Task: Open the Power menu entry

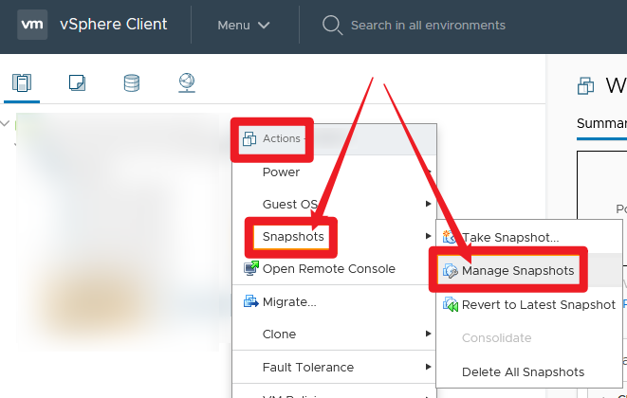Action: click(x=281, y=172)
